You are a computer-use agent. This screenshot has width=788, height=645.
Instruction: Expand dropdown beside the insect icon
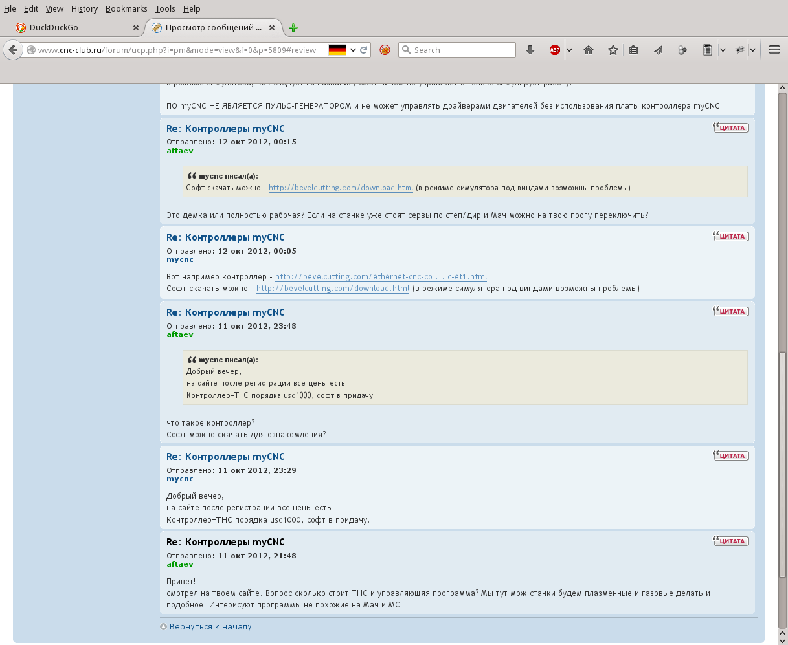[x=753, y=50]
